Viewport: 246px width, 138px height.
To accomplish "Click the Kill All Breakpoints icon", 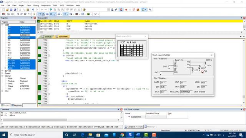I will 138,10.
